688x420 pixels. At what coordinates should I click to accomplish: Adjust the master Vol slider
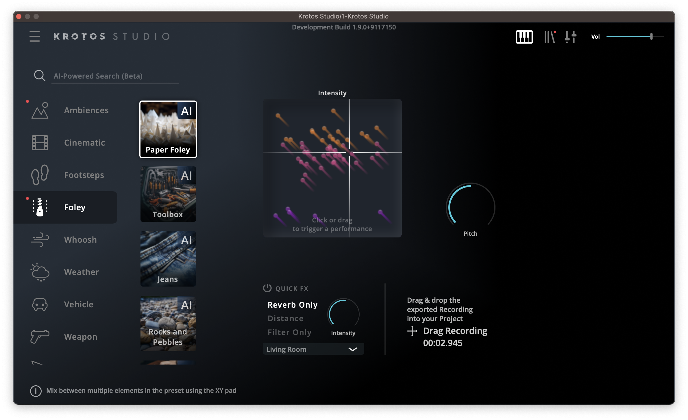pos(651,36)
